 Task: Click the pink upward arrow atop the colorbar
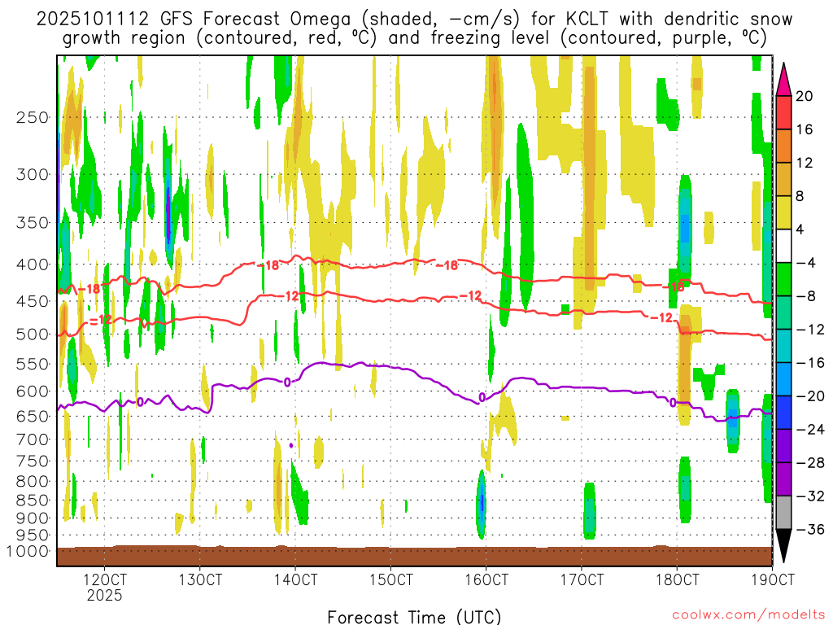click(x=783, y=81)
